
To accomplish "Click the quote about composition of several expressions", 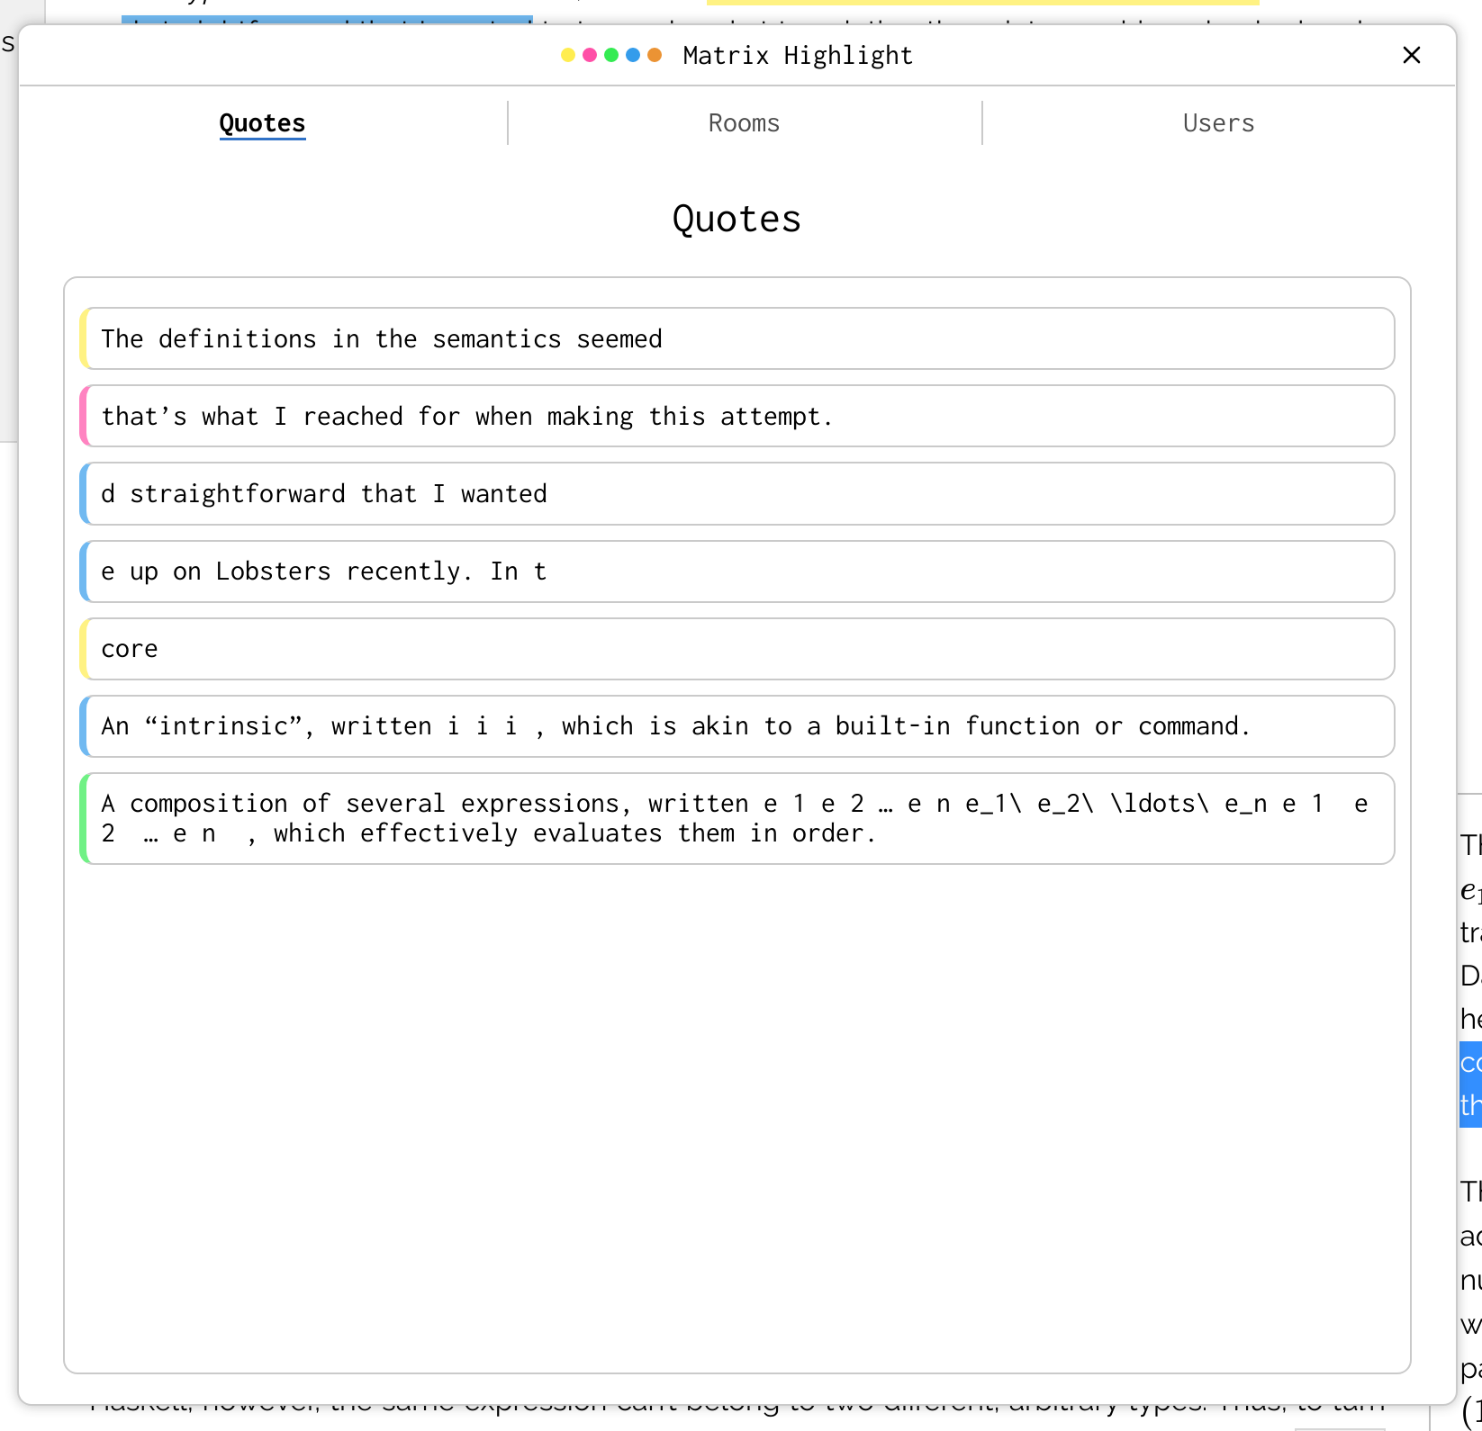I will [x=736, y=817].
